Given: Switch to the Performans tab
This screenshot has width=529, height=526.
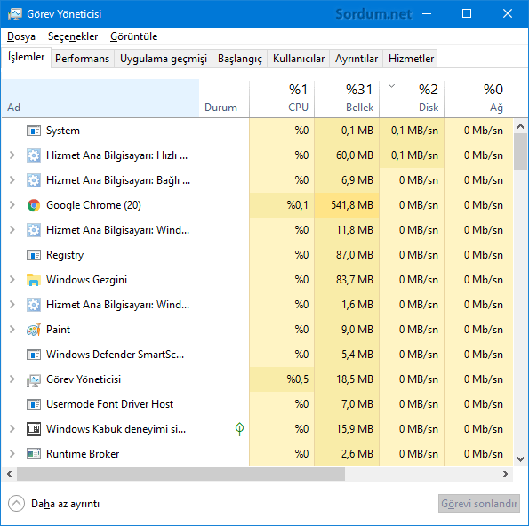Looking at the screenshot, I should (83, 59).
